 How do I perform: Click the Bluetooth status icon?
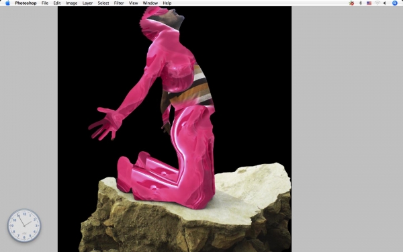pos(360,3)
